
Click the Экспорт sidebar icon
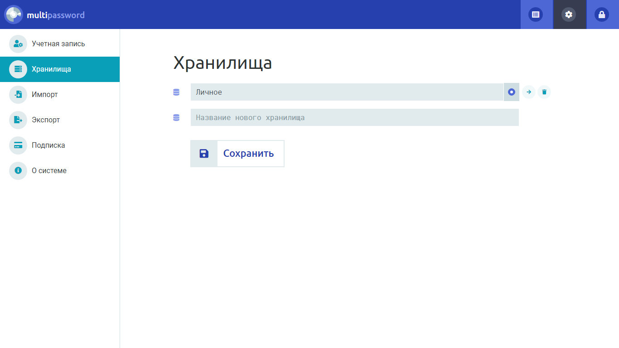(18, 120)
